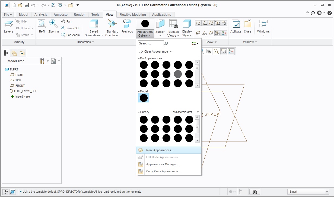This screenshot has width=334, height=197.
Task: Return to the Previous orientation
Action: (x=127, y=27)
